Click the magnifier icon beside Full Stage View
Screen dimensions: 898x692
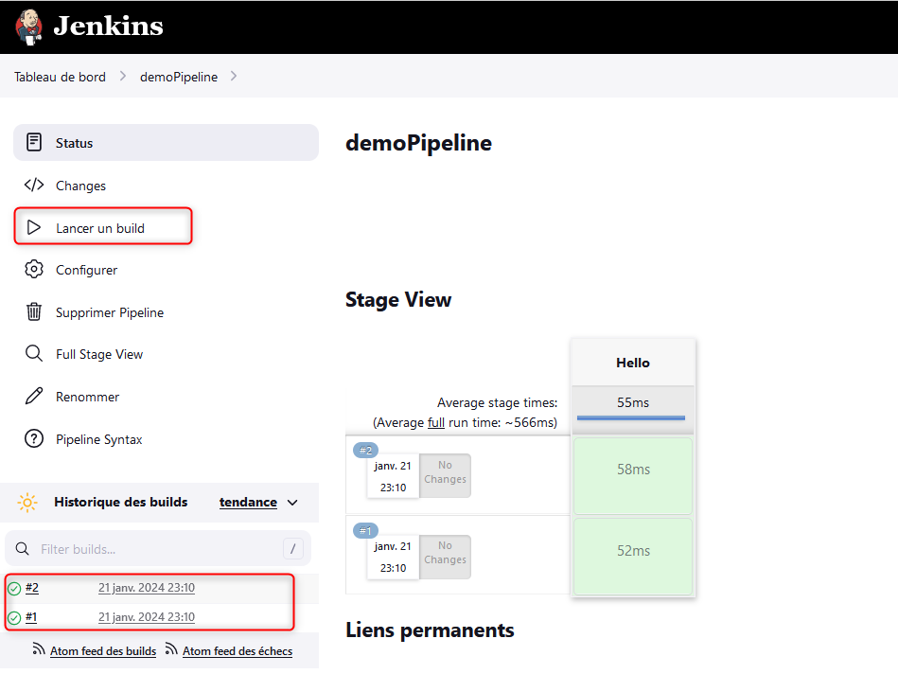[x=34, y=353]
